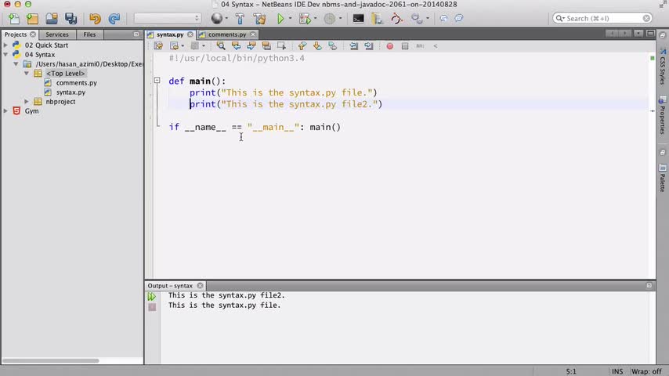
Task: Open the Run Project dropdown arrow
Action: coord(290,18)
